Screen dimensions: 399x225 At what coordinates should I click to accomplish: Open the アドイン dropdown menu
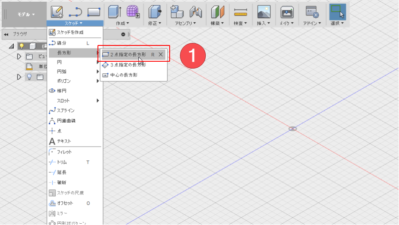click(312, 23)
